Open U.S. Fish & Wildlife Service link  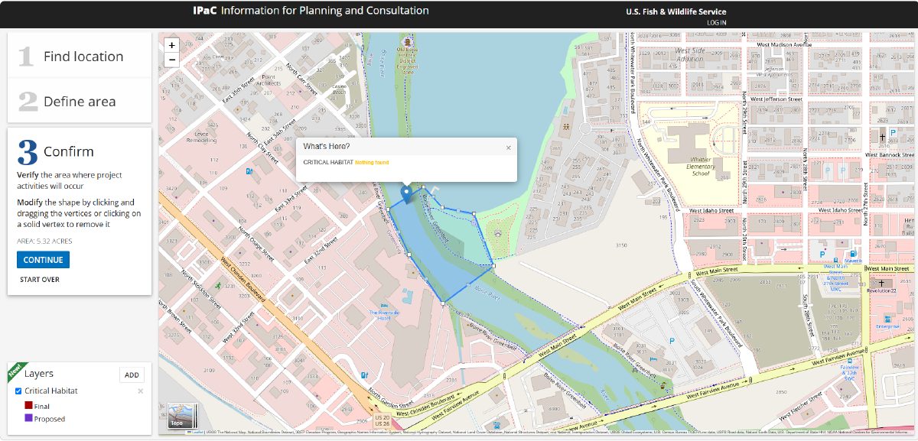point(676,11)
